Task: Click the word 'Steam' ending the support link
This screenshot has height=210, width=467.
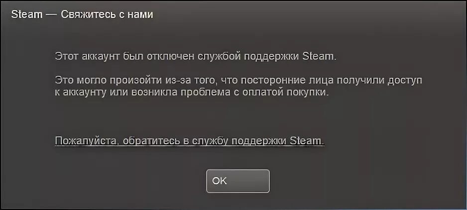Action: click(307, 141)
